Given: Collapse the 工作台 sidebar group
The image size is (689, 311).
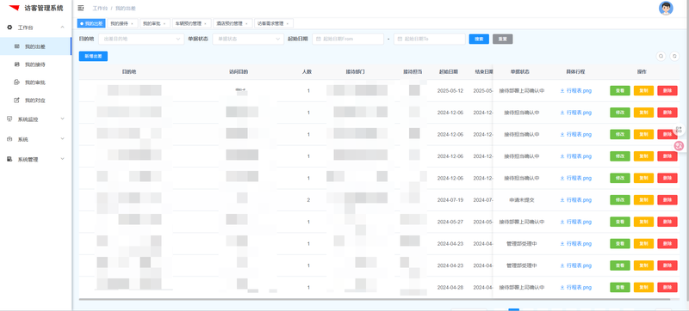Looking at the screenshot, I should coord(36,27).
